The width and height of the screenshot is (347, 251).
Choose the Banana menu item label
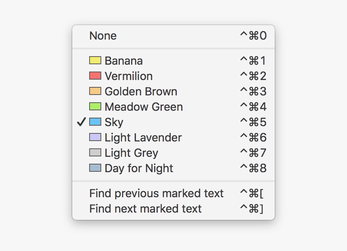[x=123, y=61]
